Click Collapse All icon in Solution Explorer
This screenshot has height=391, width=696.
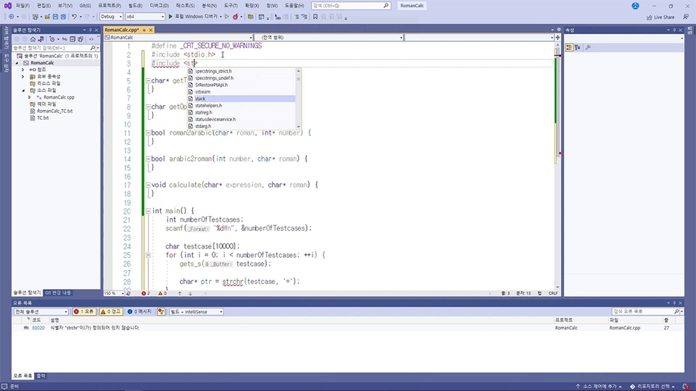click(x=72, y=39)
